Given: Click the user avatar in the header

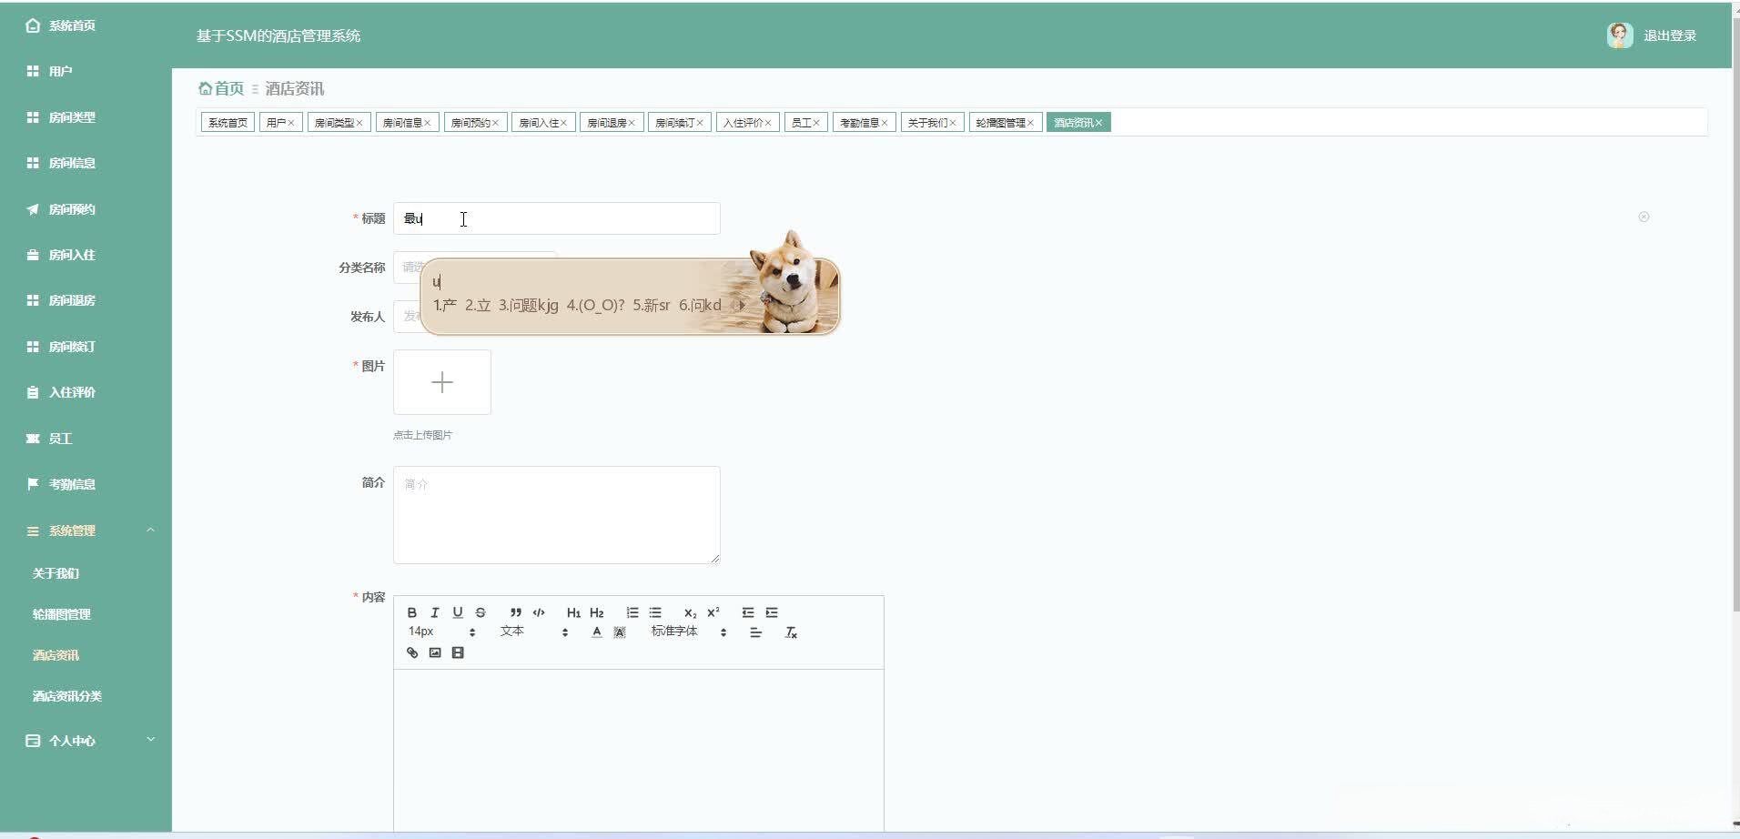Looking at the screenshot, I should [1620, 35].
